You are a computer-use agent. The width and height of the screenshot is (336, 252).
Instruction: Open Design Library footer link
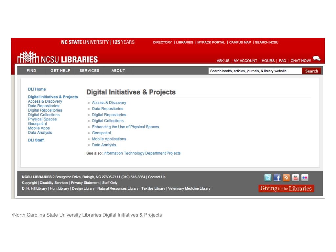pyautogui.click(x=83, y=189)
